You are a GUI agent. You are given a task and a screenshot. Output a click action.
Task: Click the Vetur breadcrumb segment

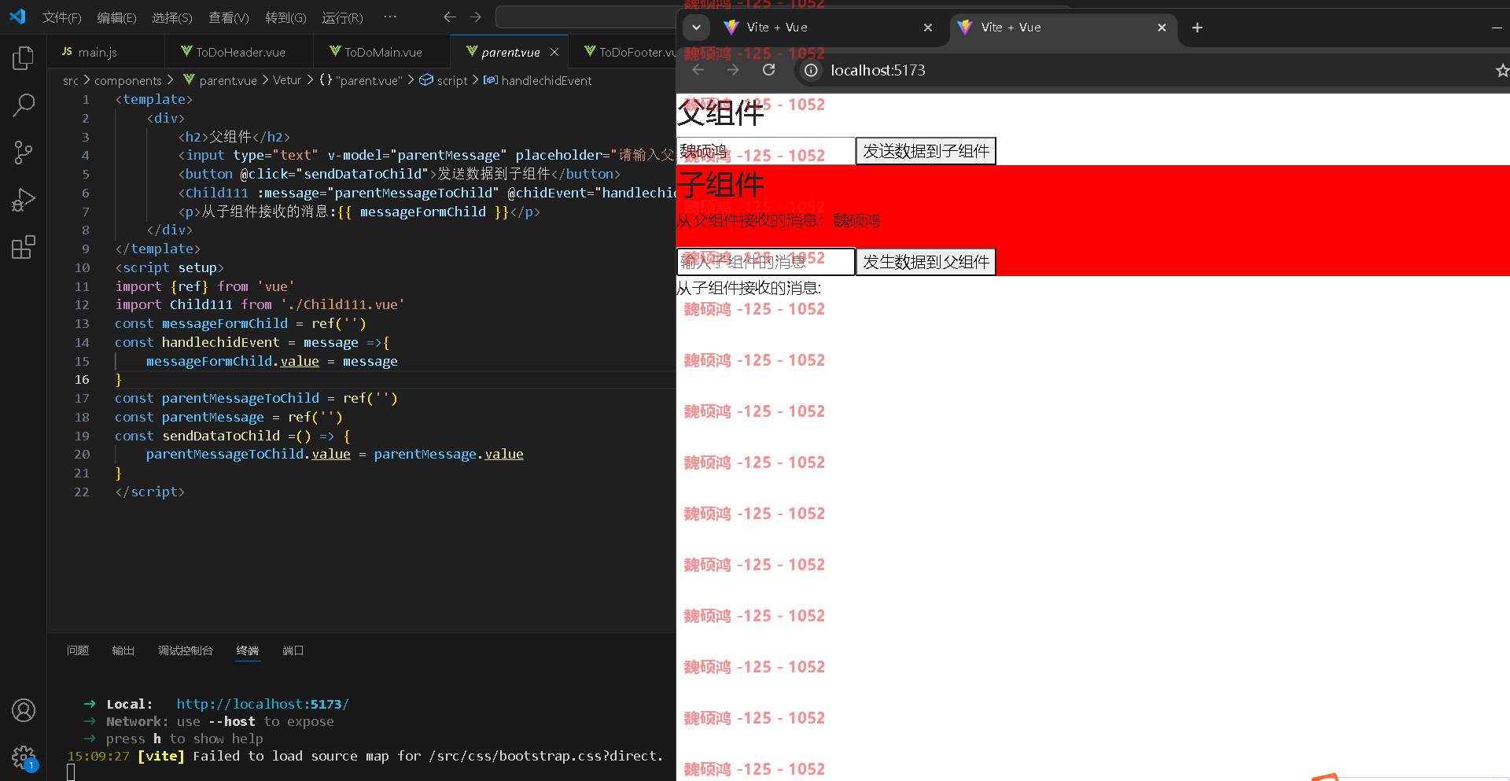click(x=287, y=80)
